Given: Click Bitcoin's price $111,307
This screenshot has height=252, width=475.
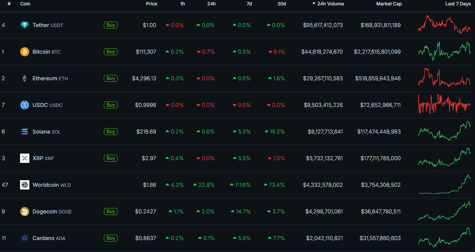Looking at the screenshot, I should 146,52.
